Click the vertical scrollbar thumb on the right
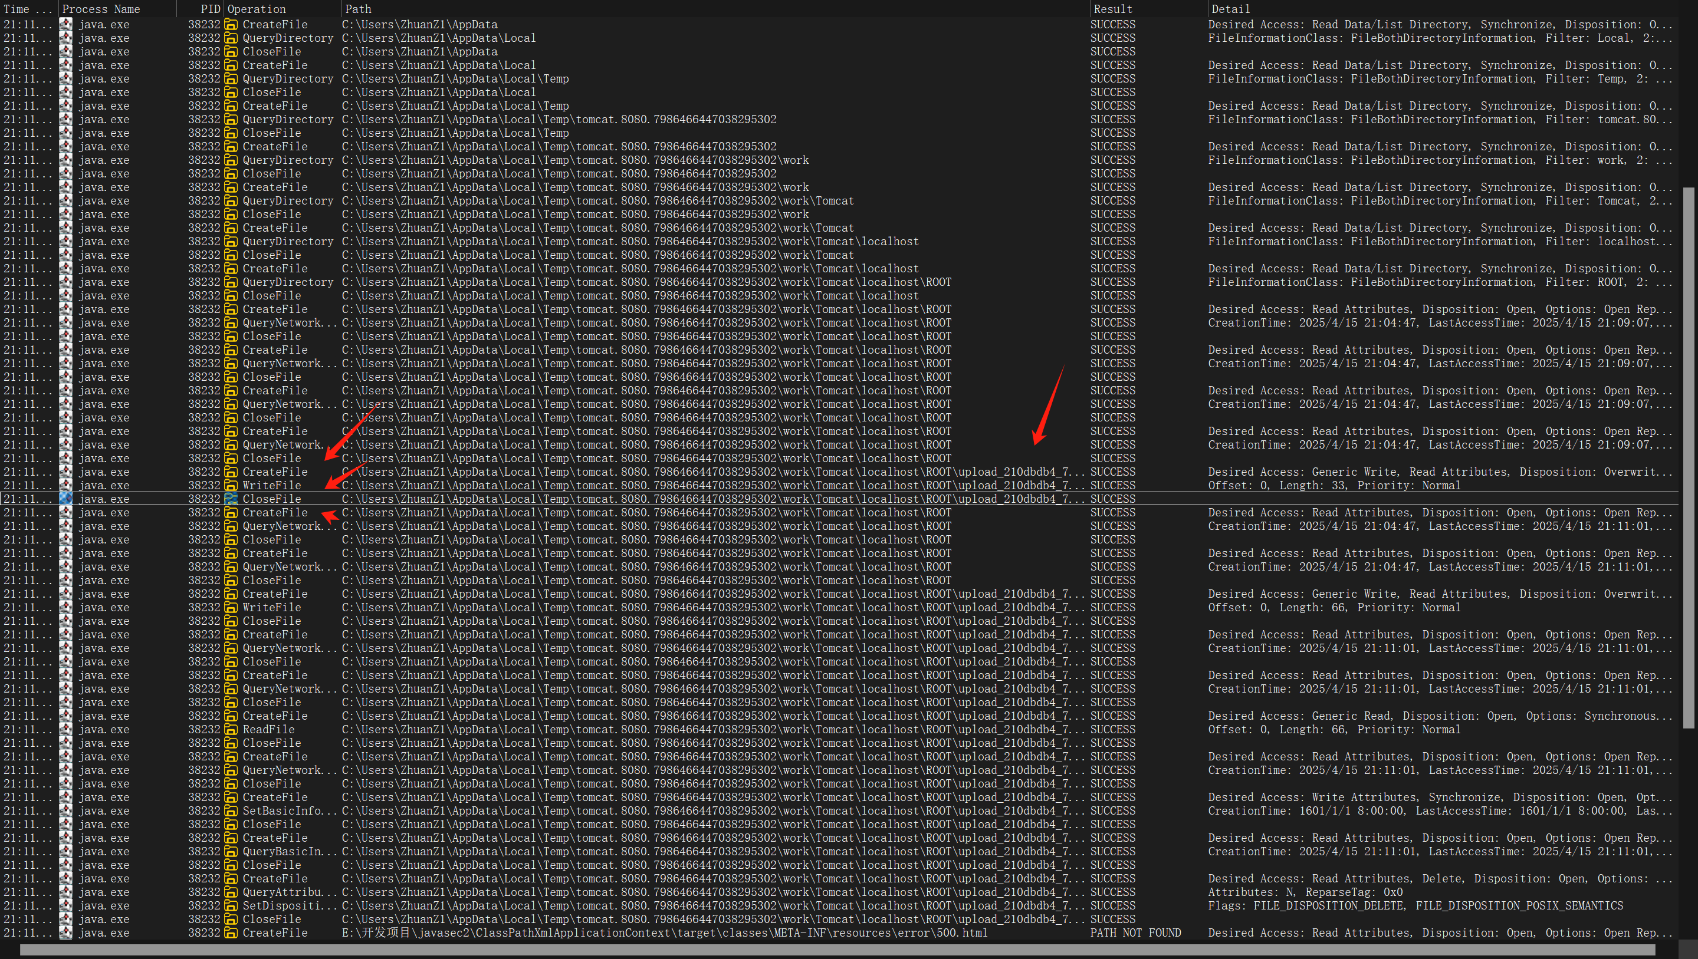Viewport: 1698px width, 959px height. [x=1688, y=457]
